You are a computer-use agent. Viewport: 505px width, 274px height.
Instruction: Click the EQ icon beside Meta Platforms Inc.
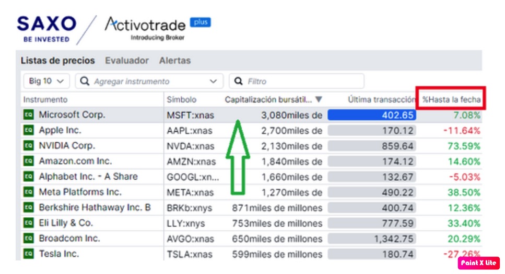click(28, 192)
